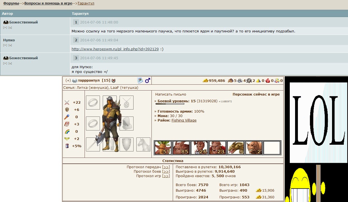Image resolution: width=348 pixels, height=202 pixels.
Task: Click the army creature with count 85
Action: coord(181,148)
